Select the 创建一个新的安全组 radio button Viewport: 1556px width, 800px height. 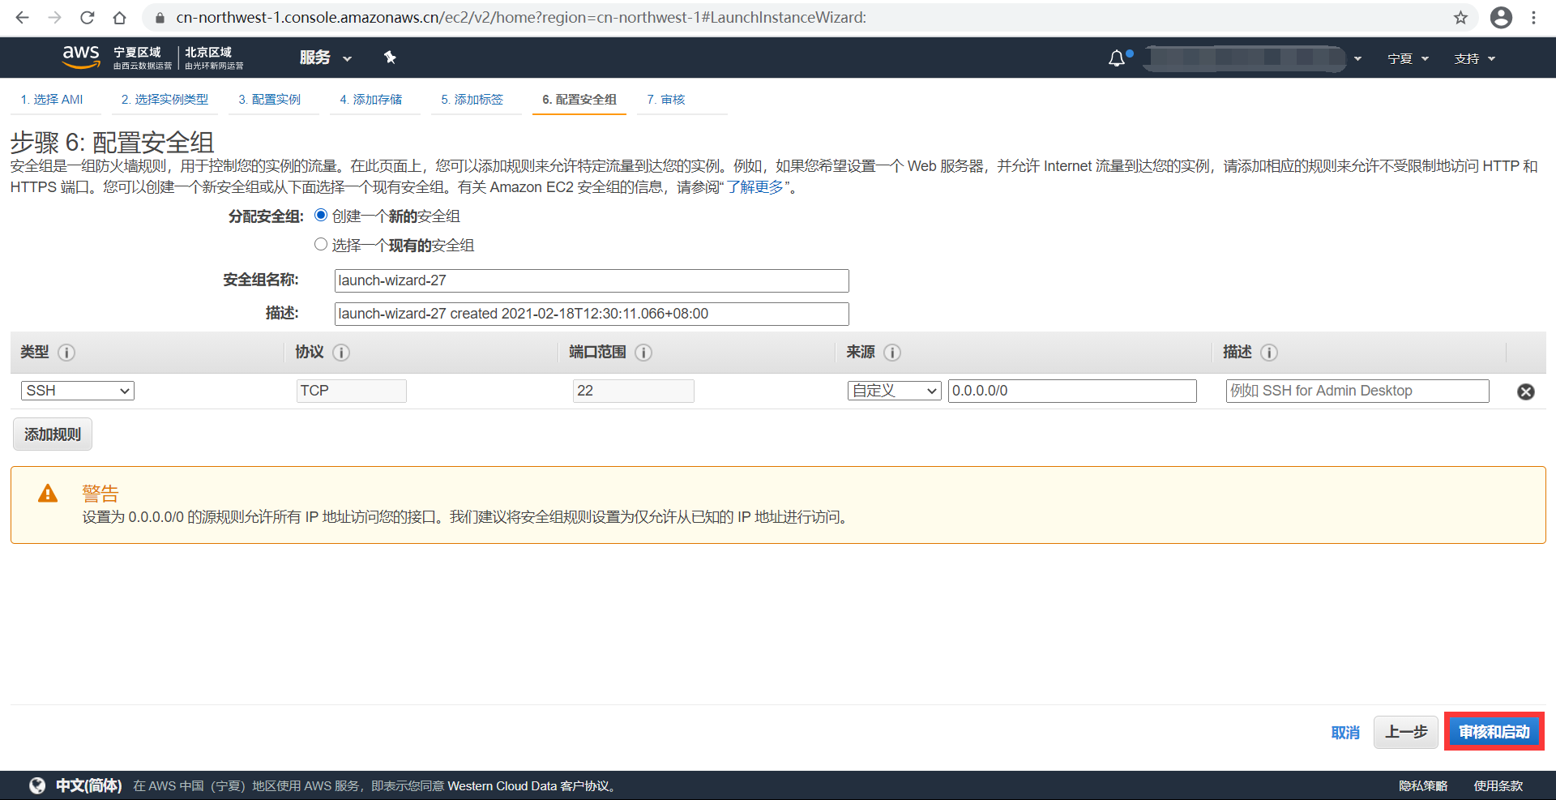click(321, 216)
